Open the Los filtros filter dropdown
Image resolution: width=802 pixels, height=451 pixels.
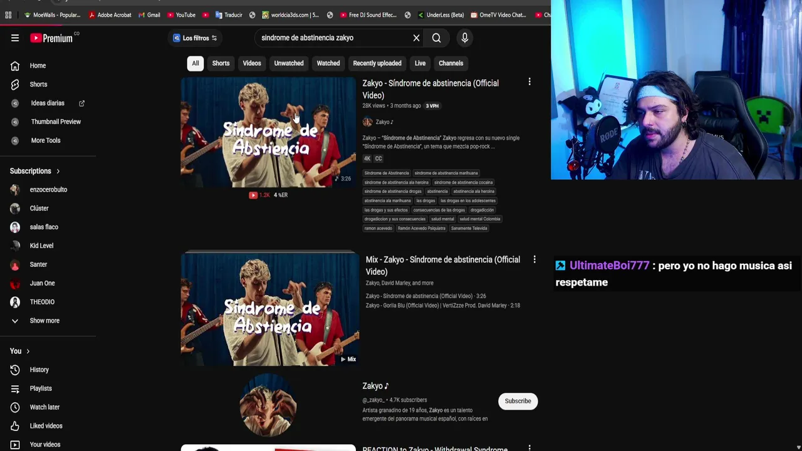[195, 38]
